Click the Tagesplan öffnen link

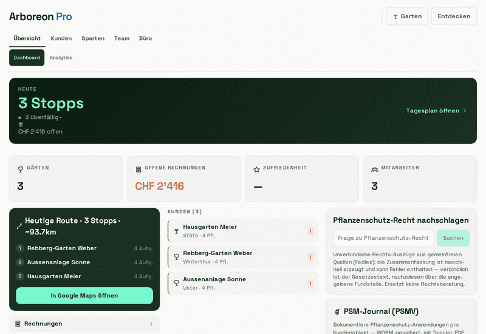pos(436,111)
